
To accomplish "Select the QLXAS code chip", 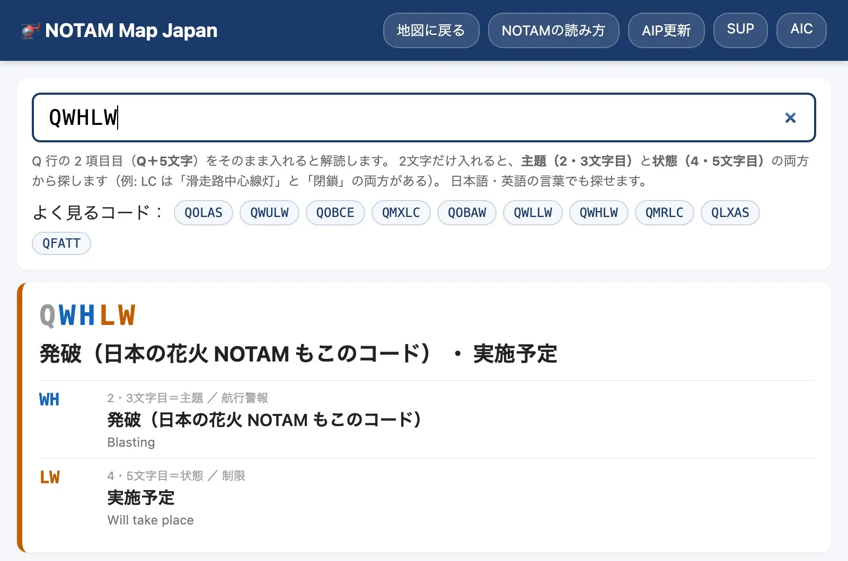I will point(730,213).
